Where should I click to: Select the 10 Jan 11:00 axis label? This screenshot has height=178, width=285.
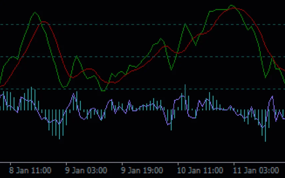(x=200, y=170)
